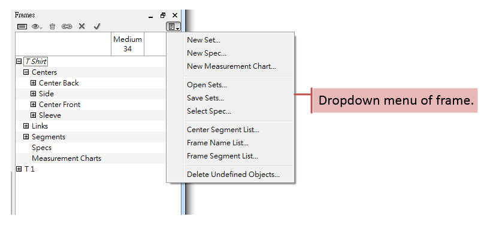Click the checkmark apply icon in Frames toolbar
The image size is (487, 226).
click(97, 27)
